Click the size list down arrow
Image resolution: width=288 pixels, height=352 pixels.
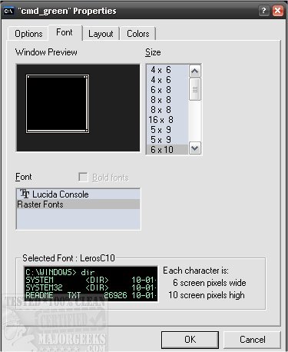click(x=195, y=148)
